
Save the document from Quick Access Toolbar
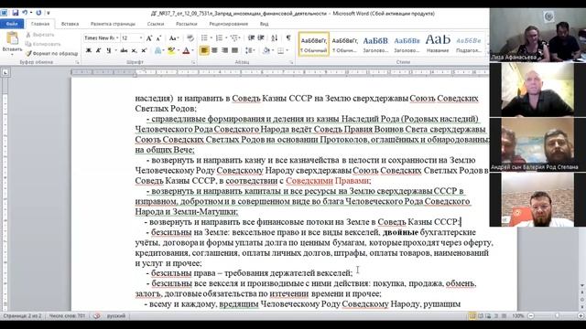click(15, 13)
